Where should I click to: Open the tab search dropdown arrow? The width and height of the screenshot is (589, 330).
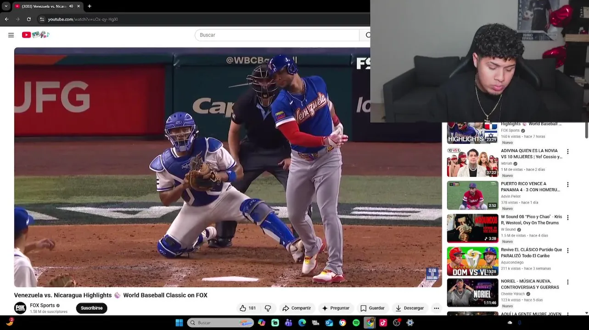click(6, 6)
